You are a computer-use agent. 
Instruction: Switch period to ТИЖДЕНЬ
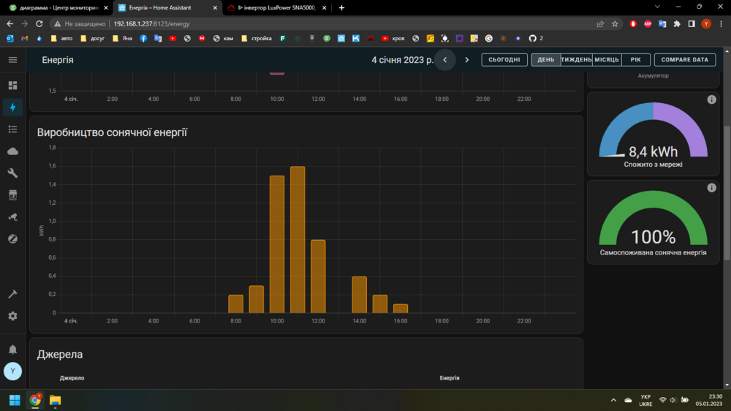pyautogui.click(x=576, y=60)
